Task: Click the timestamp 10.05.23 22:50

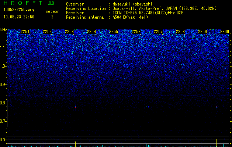Action: (x=19, y=17)
